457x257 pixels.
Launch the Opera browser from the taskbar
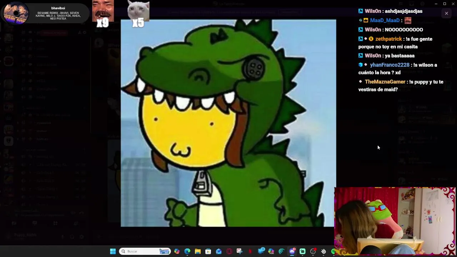[229, 251]
